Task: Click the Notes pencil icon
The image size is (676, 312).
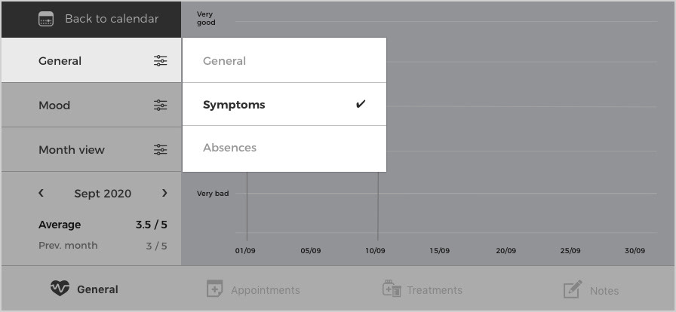Action: click(573, 289)
